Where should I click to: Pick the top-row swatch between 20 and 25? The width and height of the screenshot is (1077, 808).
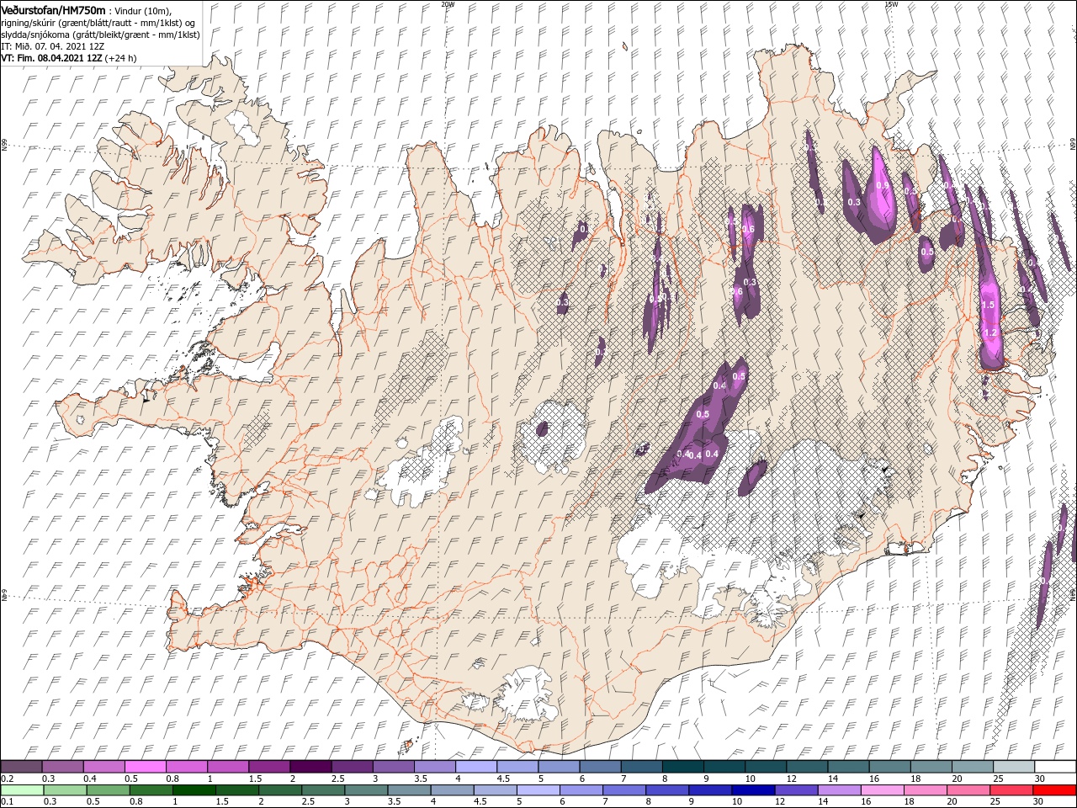(973, 767)
